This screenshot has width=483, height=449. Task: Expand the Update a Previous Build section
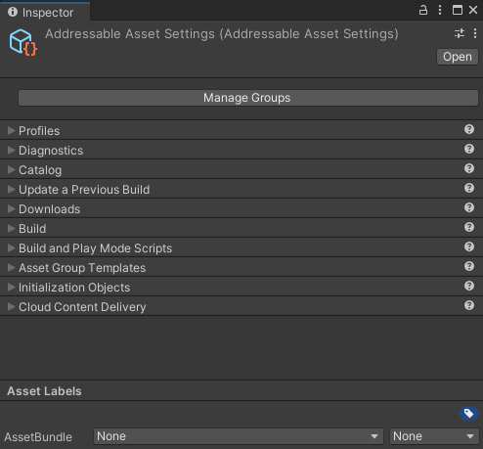coord(11,190)
